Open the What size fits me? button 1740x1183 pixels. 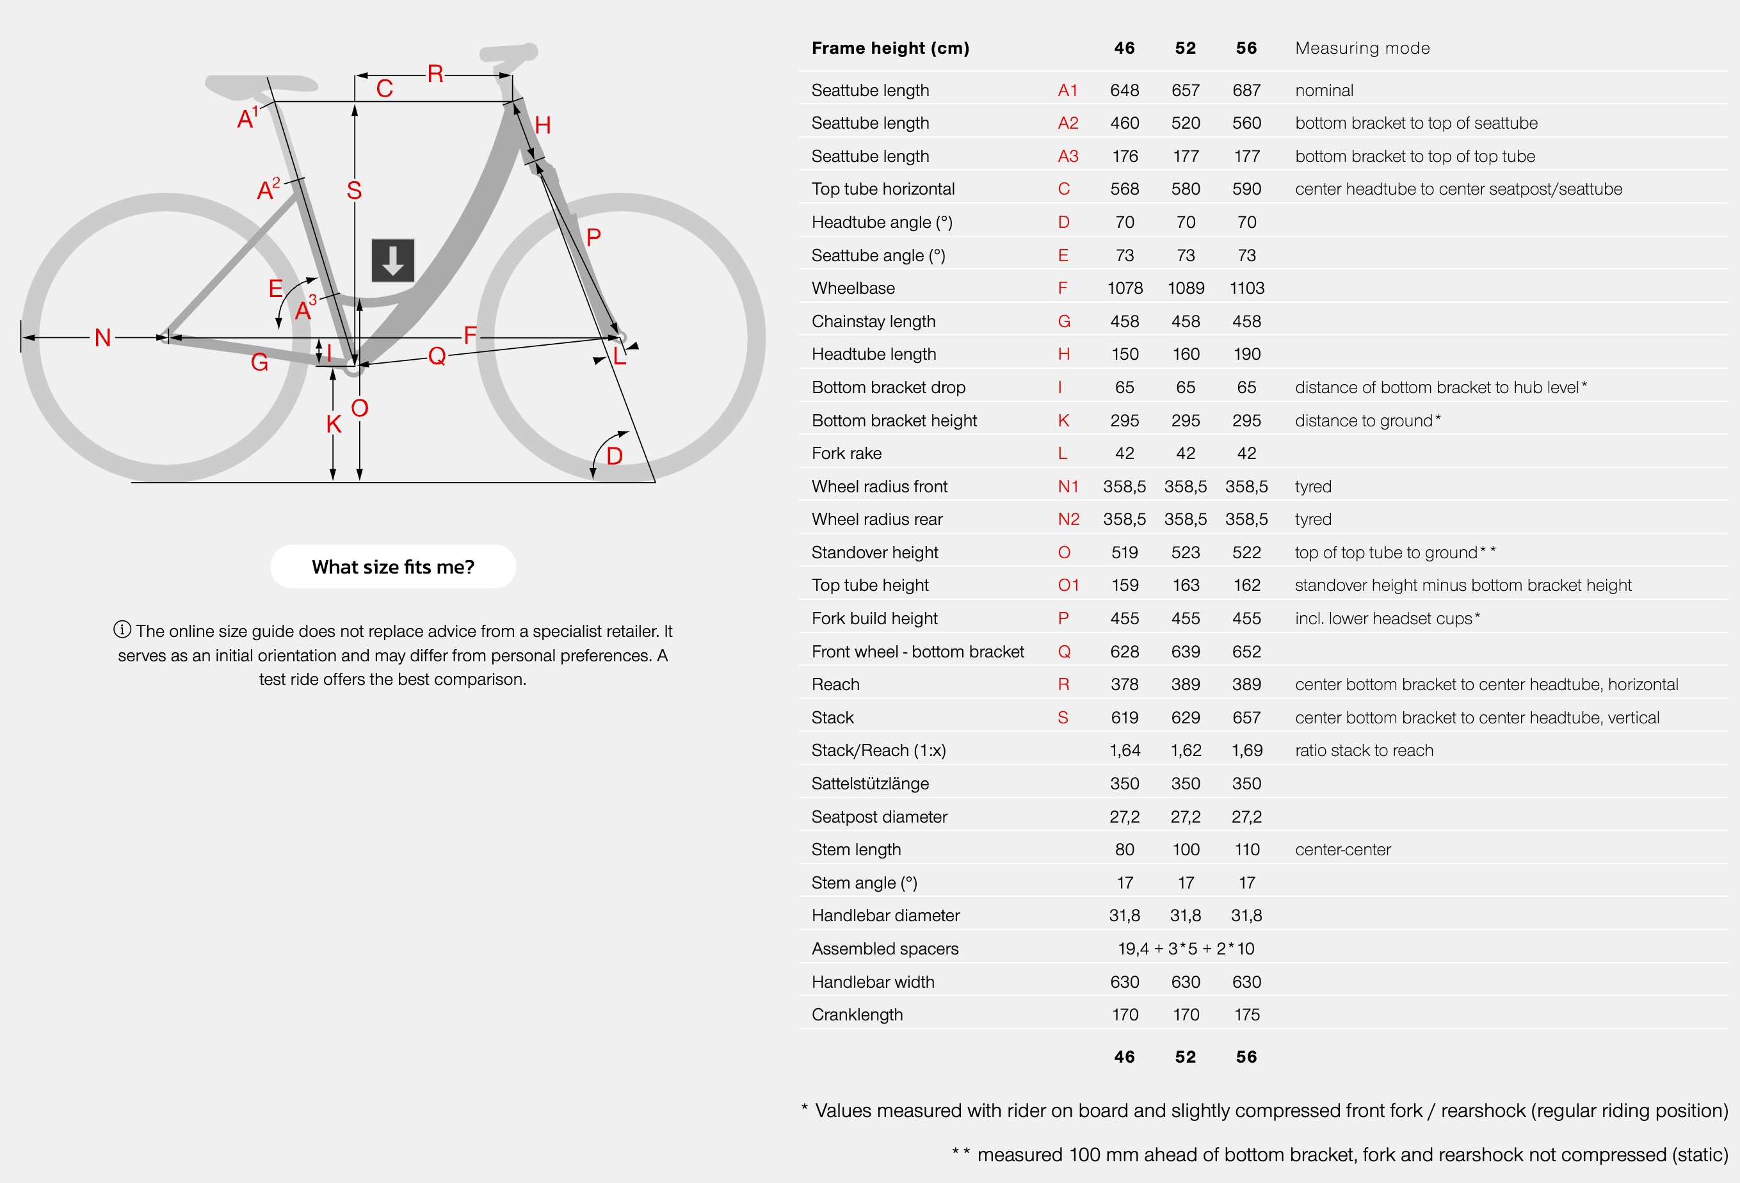click(x=393, y=567)
